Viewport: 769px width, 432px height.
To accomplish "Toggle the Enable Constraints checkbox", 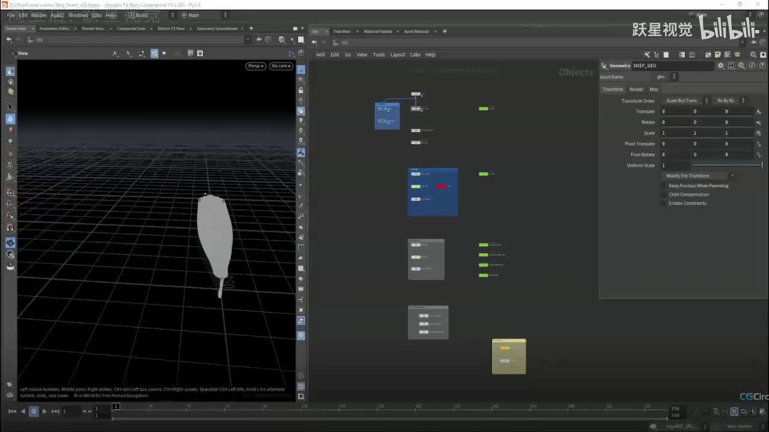I will coord(664,203).
